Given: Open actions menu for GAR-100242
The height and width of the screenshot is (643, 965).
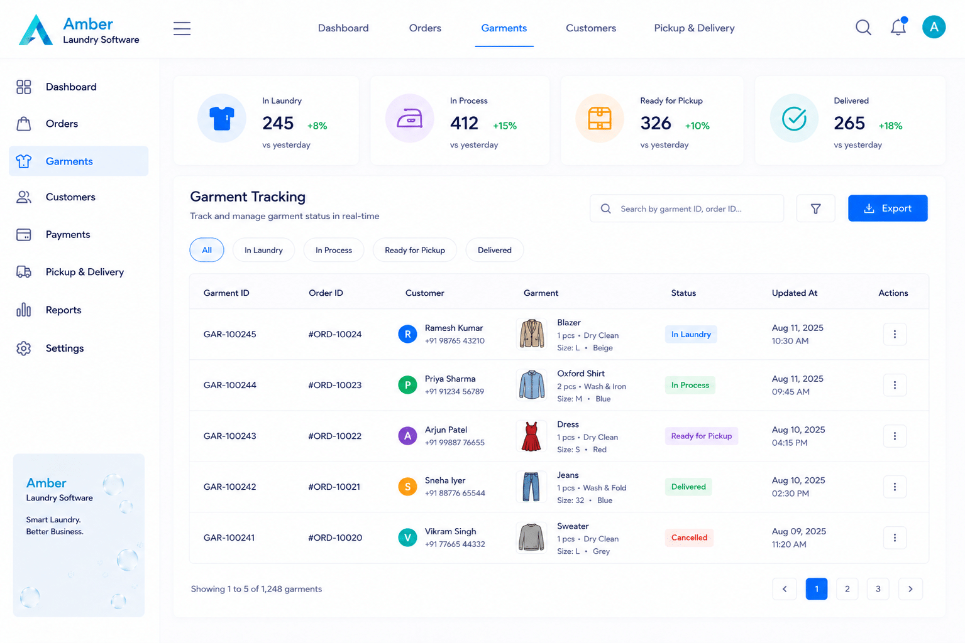Looking at the screenshot, I should point(895,487).
